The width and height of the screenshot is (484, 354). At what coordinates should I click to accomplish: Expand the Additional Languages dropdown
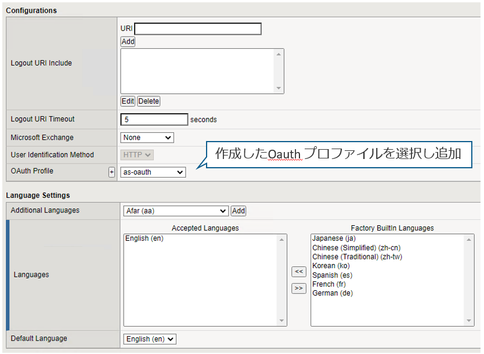(176, 211)
